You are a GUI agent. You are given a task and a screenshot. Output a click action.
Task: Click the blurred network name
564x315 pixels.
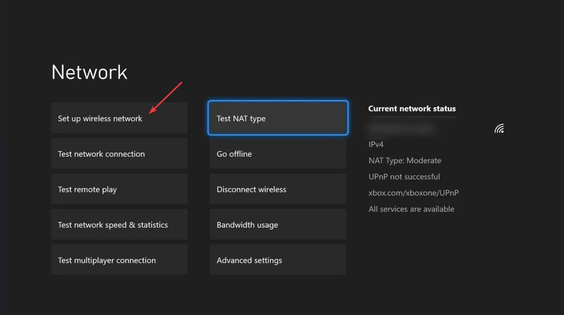coord(402,129)
